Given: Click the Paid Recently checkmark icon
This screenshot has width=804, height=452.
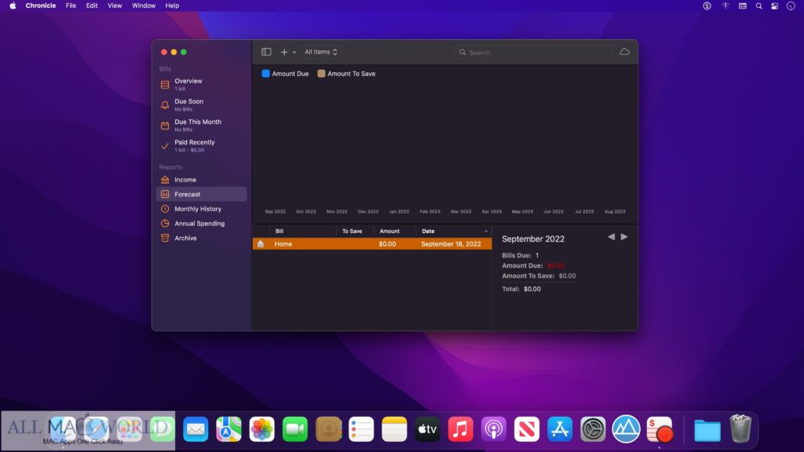Looking at the screenshot, I should [165, 146].
